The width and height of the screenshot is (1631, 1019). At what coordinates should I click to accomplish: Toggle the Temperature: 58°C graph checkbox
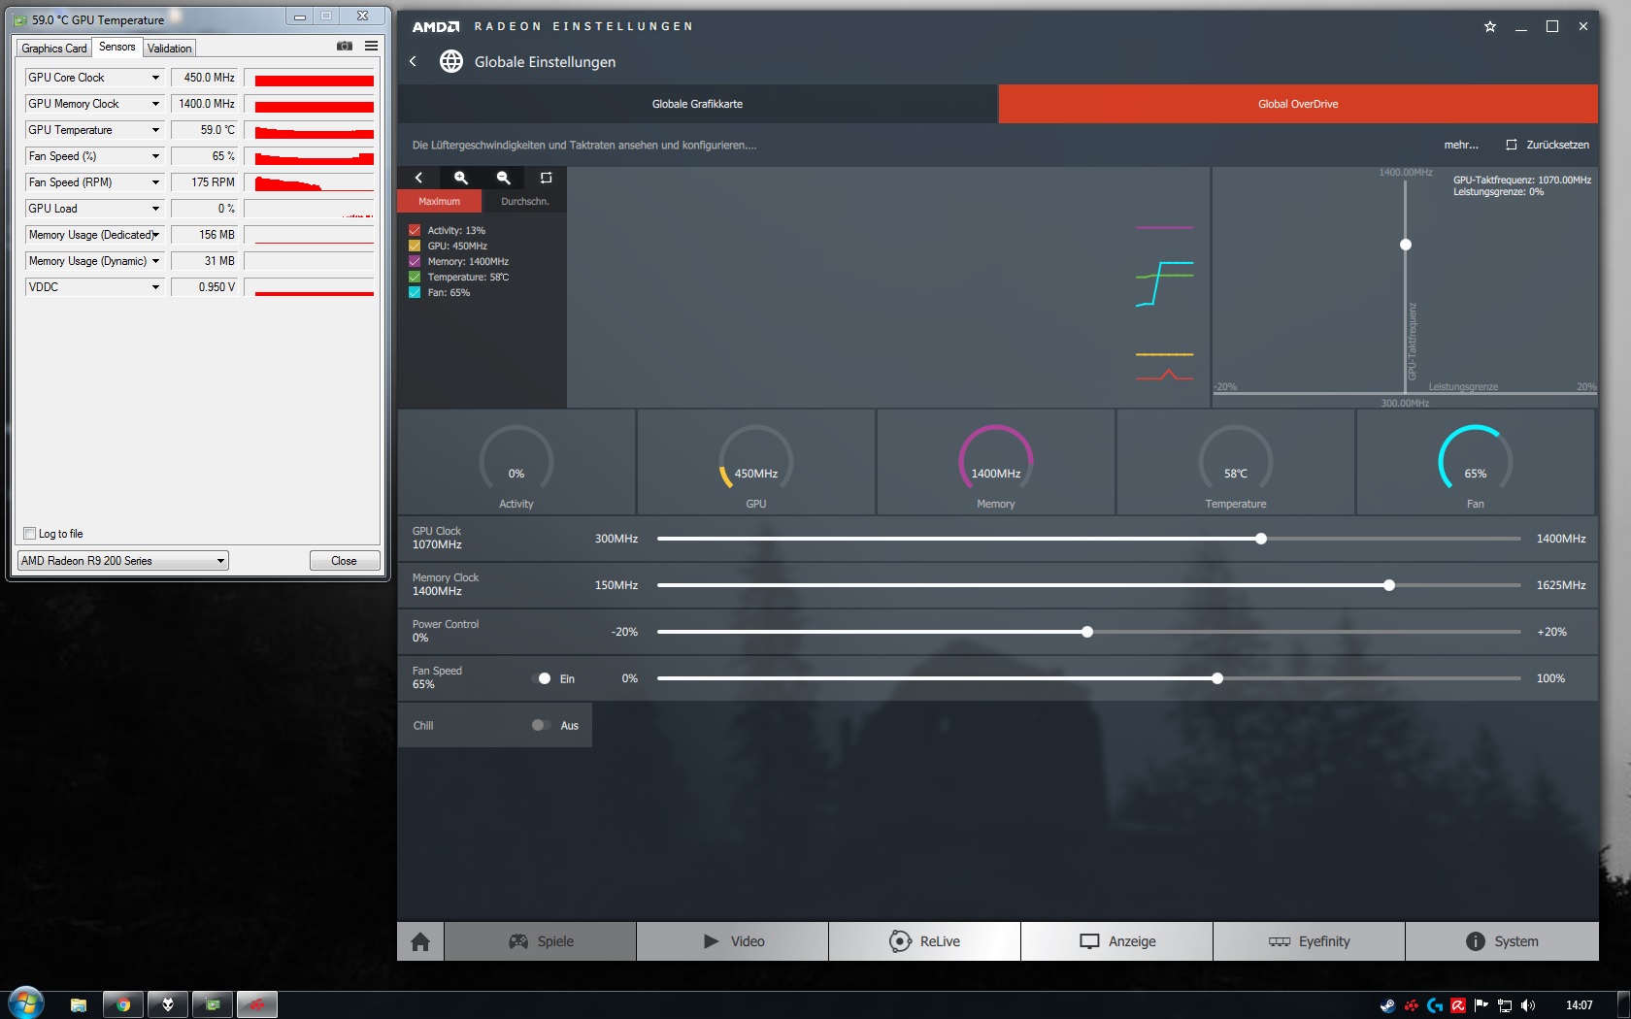(x=415, y=277)
